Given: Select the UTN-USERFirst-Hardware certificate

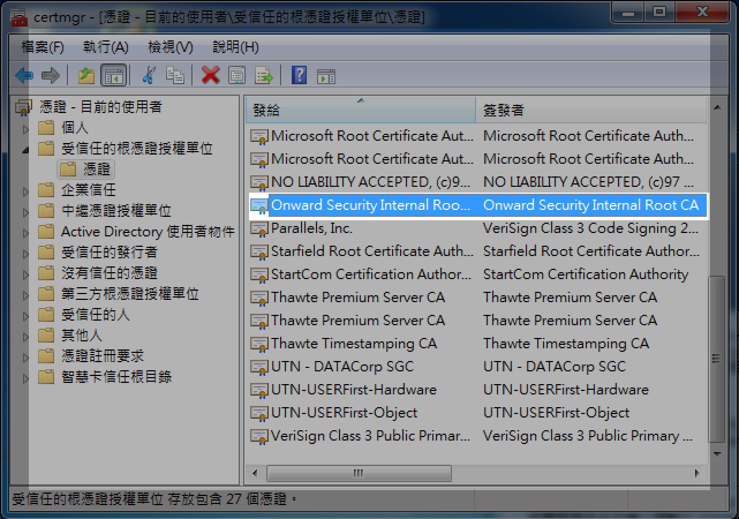Looking at the screenshot, I should pos(477,390).
